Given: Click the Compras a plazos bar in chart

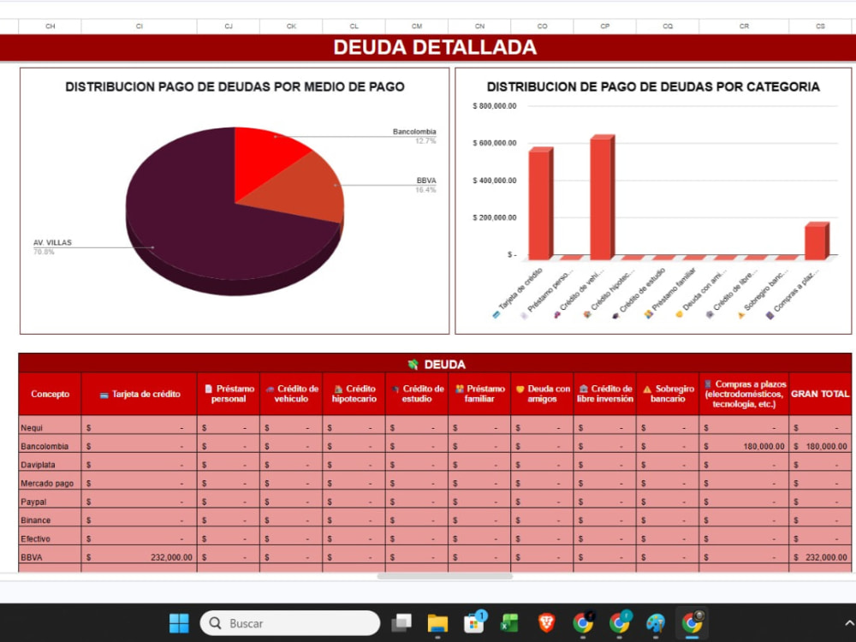Looking at the screenshot, I should tap(817, 241).
